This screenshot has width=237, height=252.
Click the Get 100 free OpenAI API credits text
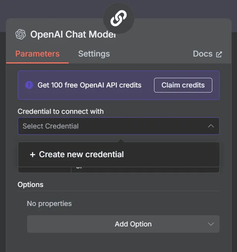click(x=90, y=85)
